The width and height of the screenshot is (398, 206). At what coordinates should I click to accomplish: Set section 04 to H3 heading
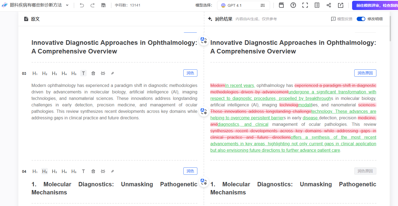click(54, 171)
